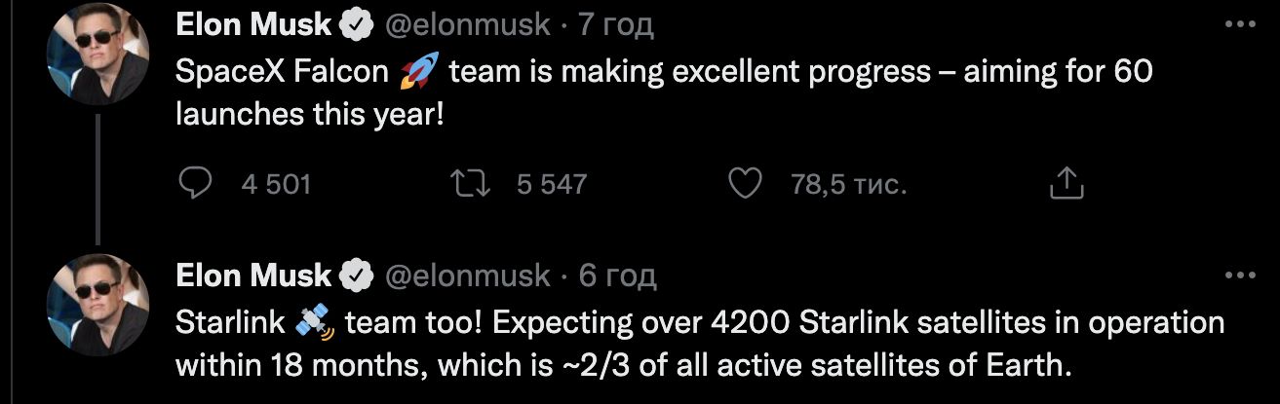
Task: Click the @elonmusk handle on the Starlink tweet
Action: pos(468,277)
